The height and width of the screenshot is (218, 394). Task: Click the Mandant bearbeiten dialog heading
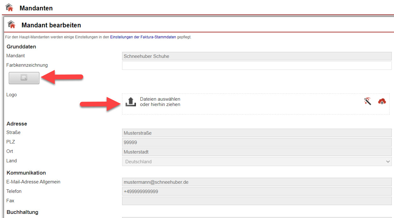[51, 25]
